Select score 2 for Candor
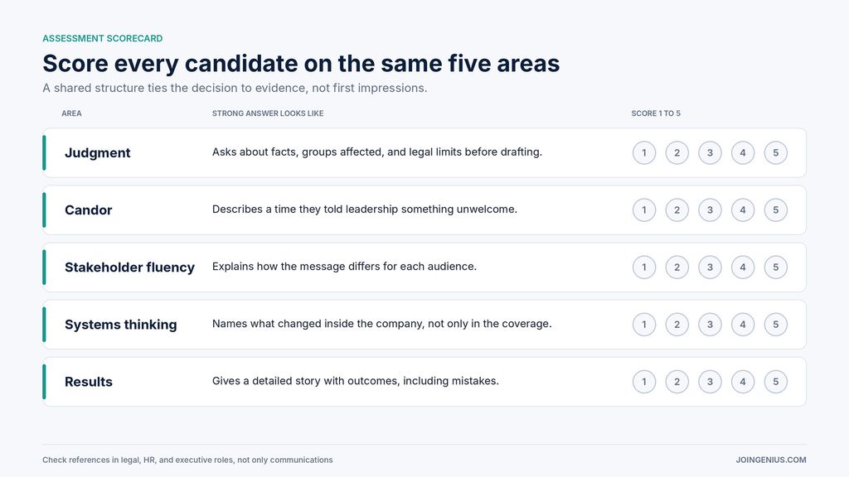849x477 pixels. coord(677,210)
